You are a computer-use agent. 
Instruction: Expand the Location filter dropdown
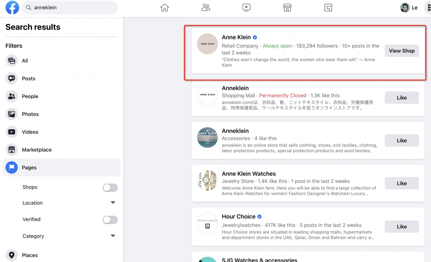pyautogui.click(x=113, y=203)
